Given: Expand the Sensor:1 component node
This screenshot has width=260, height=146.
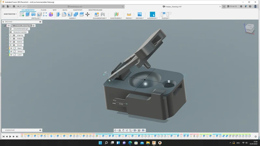Looking at the screenshot, I should [x=7, y=52].
